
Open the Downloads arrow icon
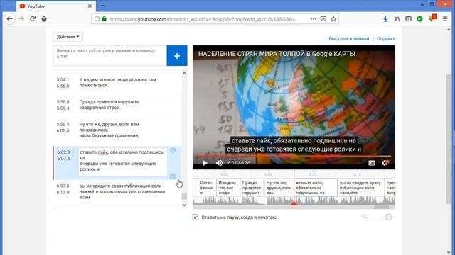coord(385,19)
